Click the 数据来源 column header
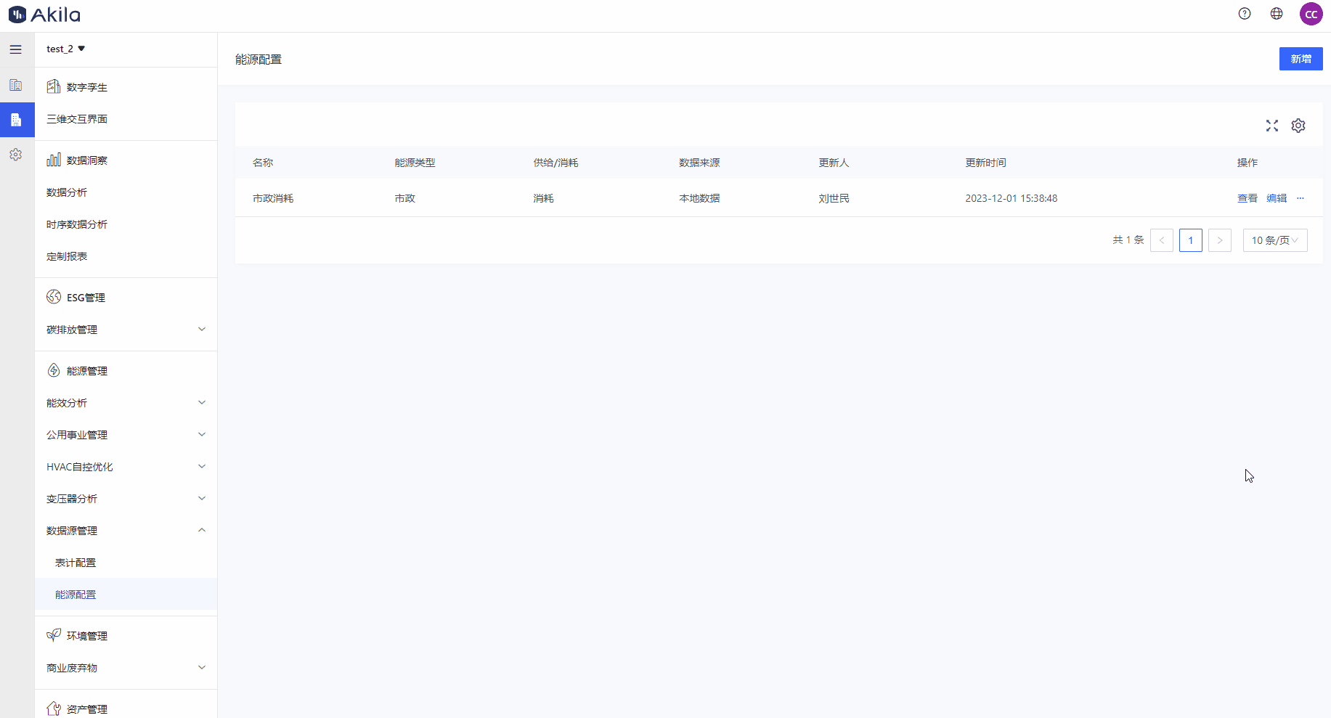Image resolution: width=1331 pixels, height=718 pixels. pyautogui.click(x=699, y=163)
